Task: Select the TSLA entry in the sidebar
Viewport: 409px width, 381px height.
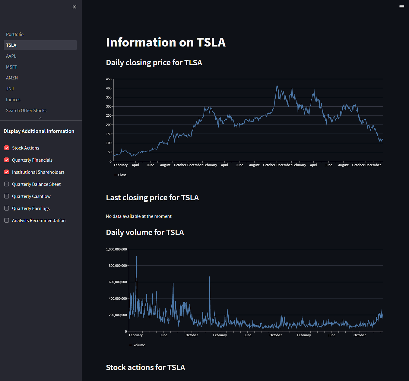Action: [x=40, y=45]
